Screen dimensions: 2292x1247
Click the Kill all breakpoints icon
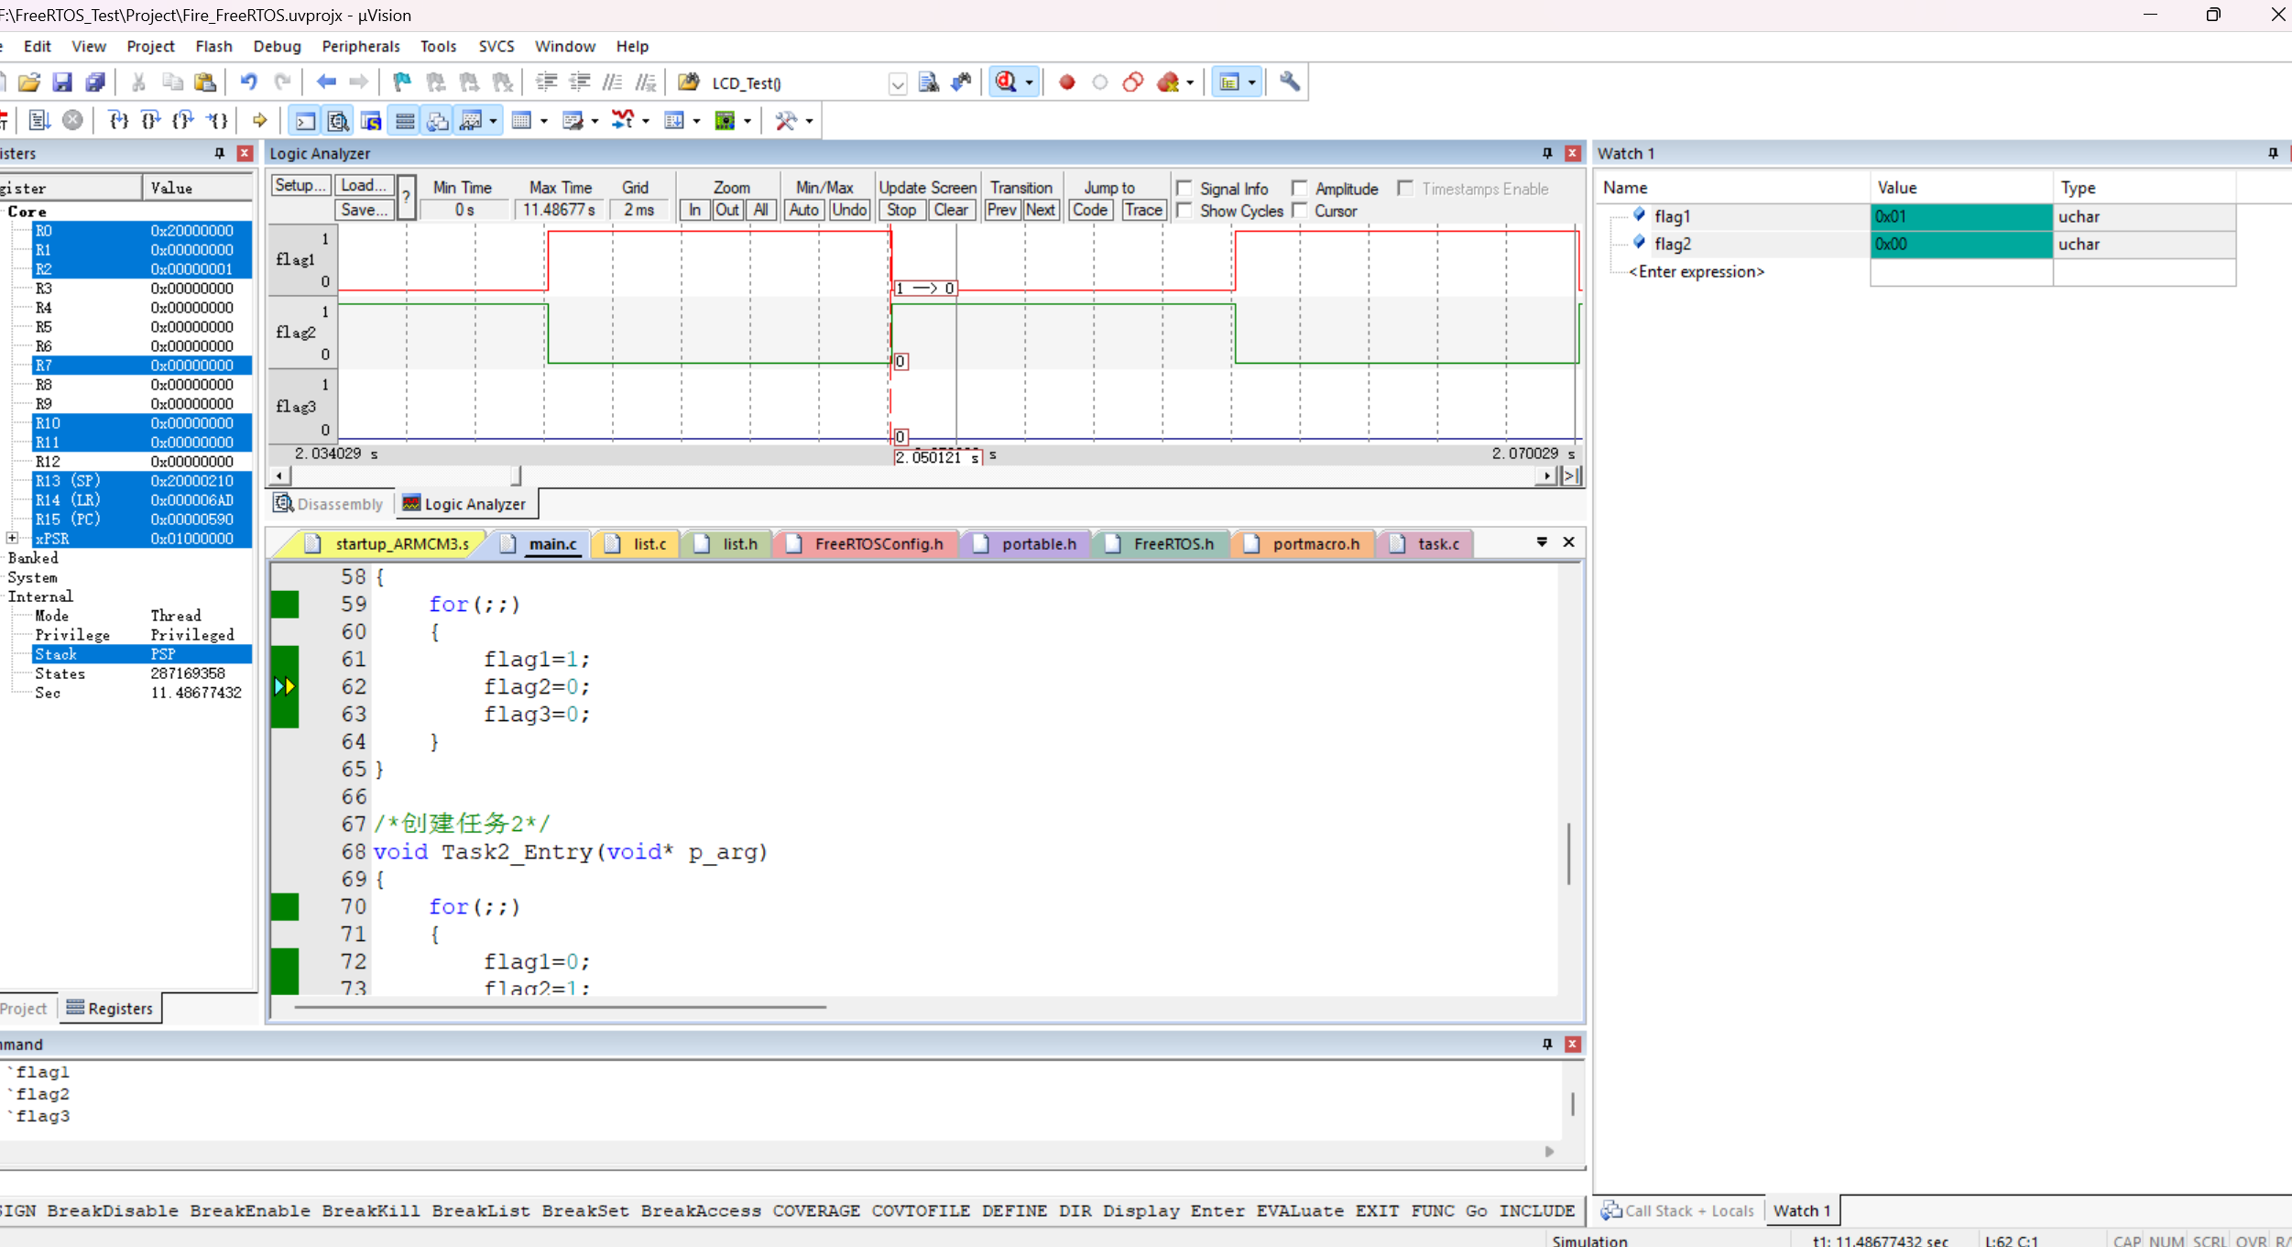[x=1168, y=82]
